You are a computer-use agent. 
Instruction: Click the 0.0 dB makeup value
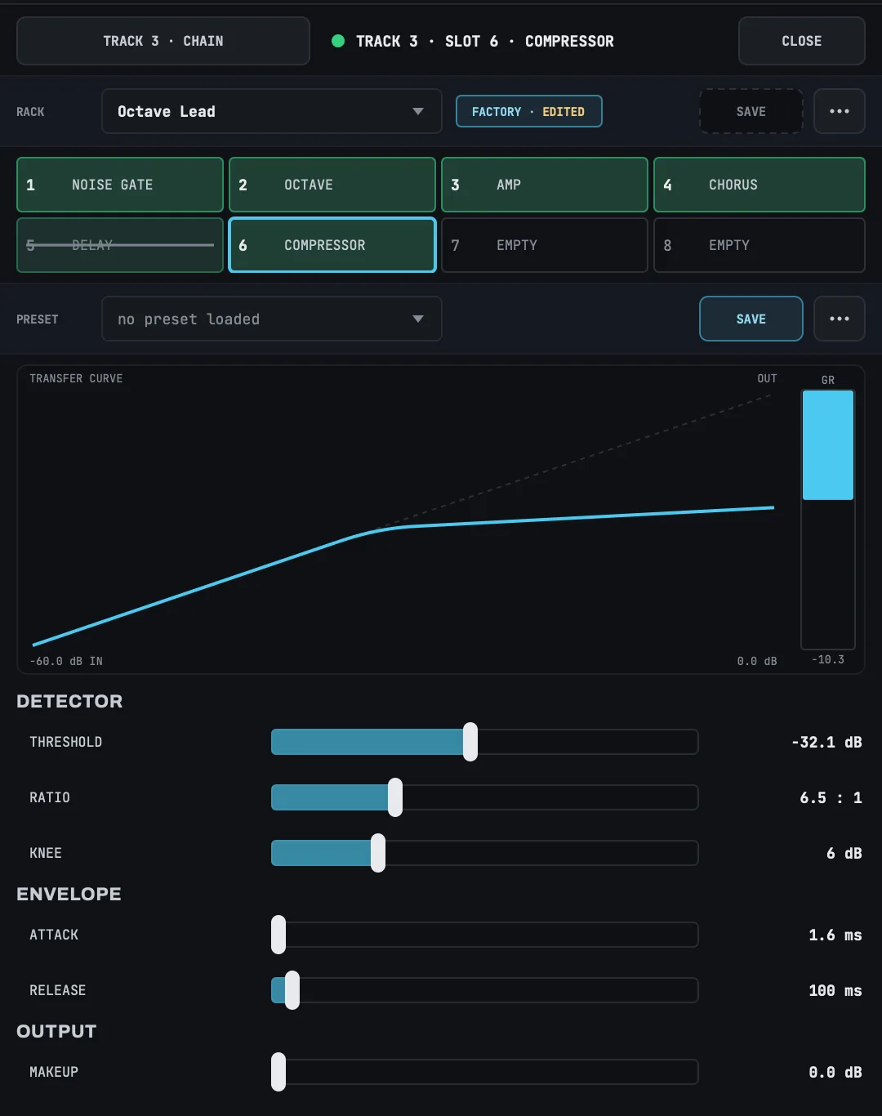click(835, 1072)
